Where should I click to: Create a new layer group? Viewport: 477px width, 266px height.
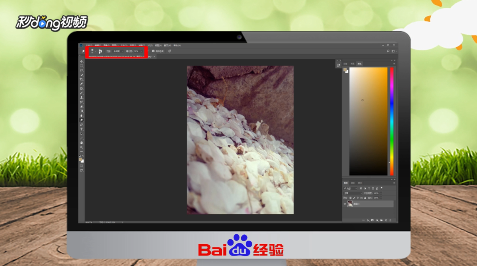point(381,220)
